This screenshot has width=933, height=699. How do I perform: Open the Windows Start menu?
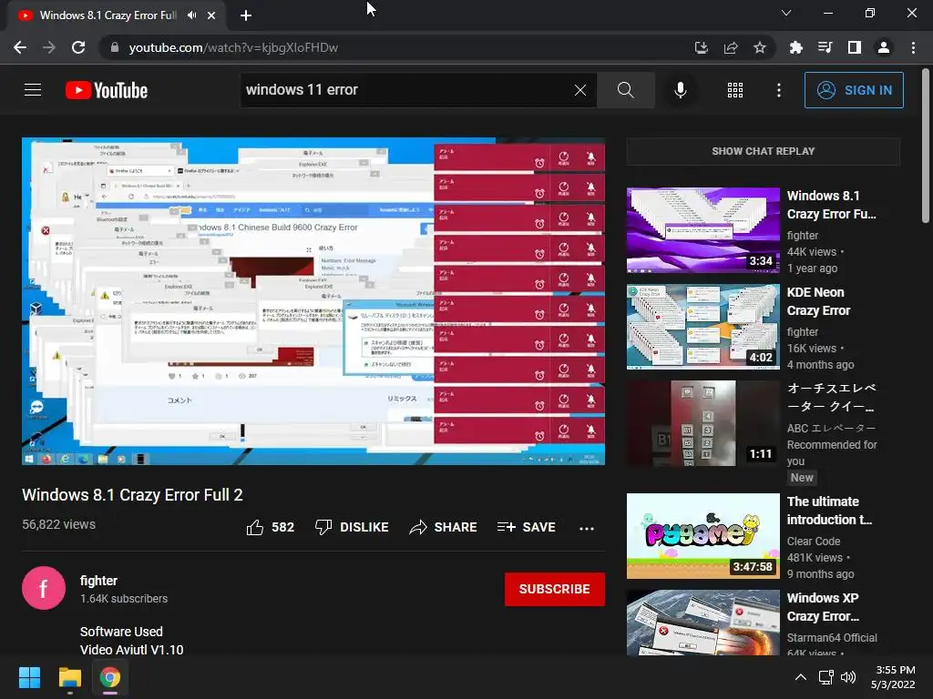pos(29,677)
